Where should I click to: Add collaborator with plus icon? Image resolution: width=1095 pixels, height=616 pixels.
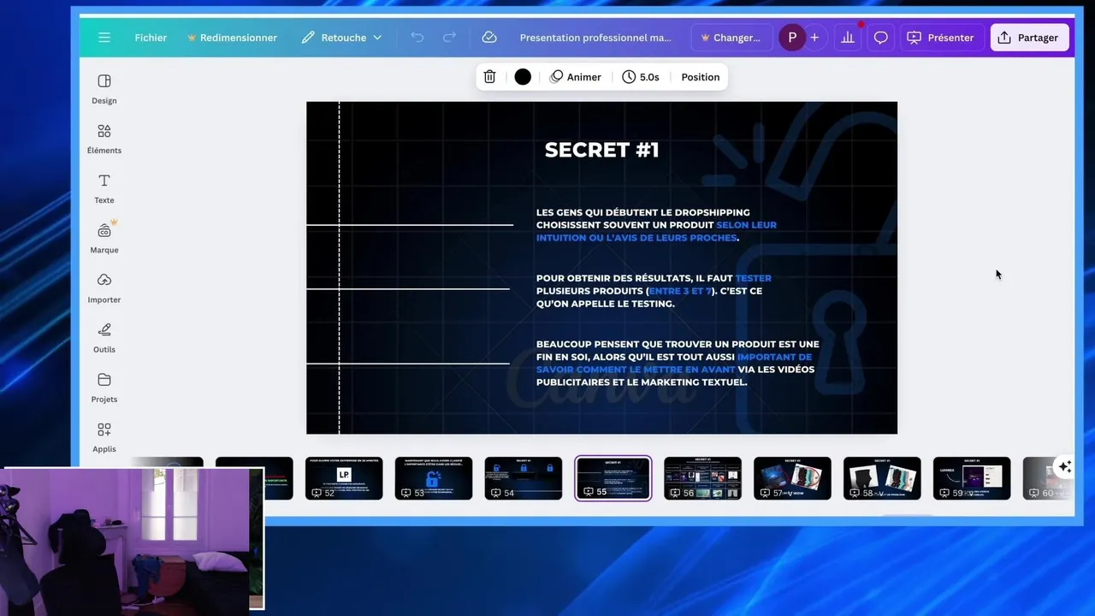[814, 38]
